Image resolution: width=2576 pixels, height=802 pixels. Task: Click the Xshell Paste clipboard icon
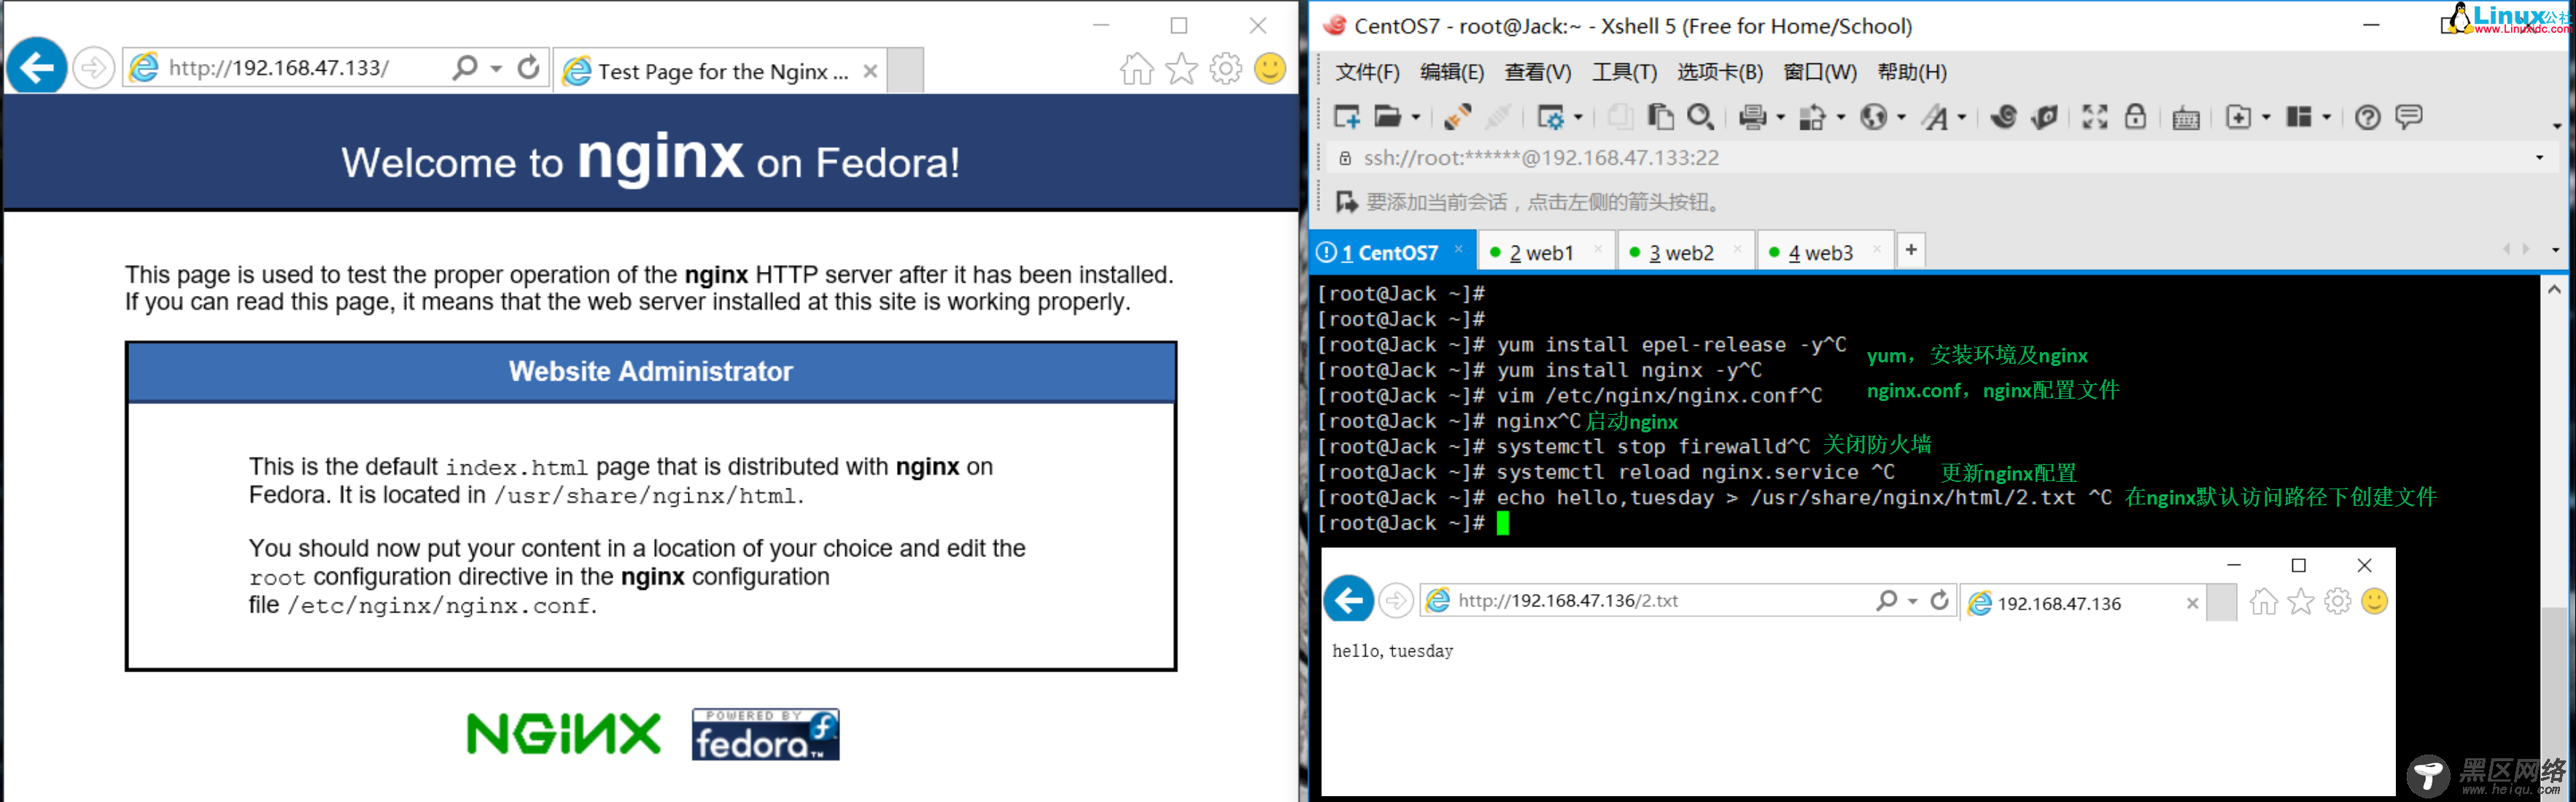(1660, 117)
